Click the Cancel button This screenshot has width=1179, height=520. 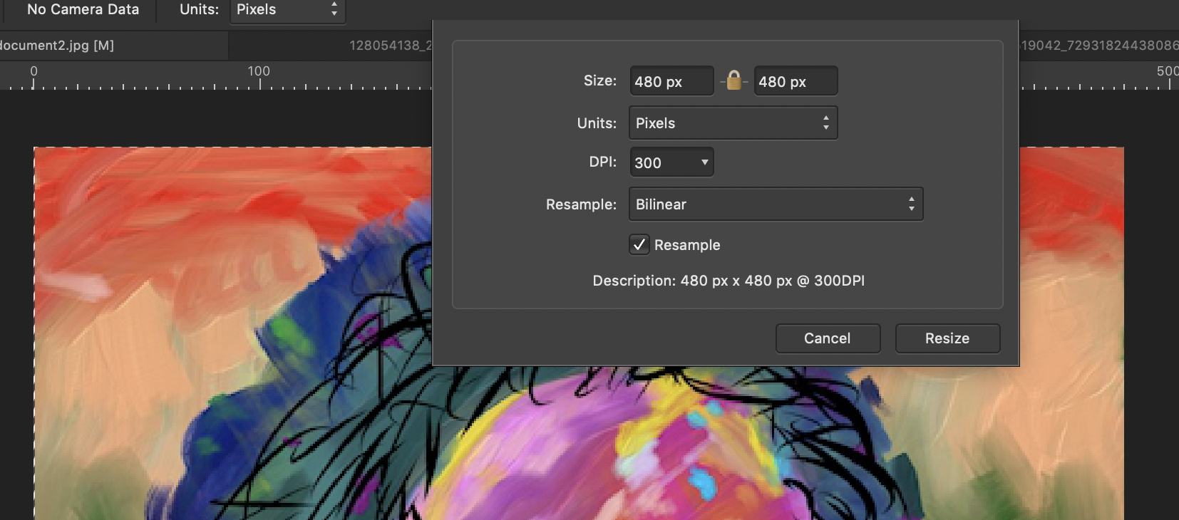828,338
